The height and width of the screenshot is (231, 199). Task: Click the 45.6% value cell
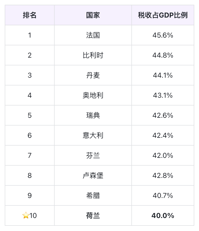coord(163,35)
